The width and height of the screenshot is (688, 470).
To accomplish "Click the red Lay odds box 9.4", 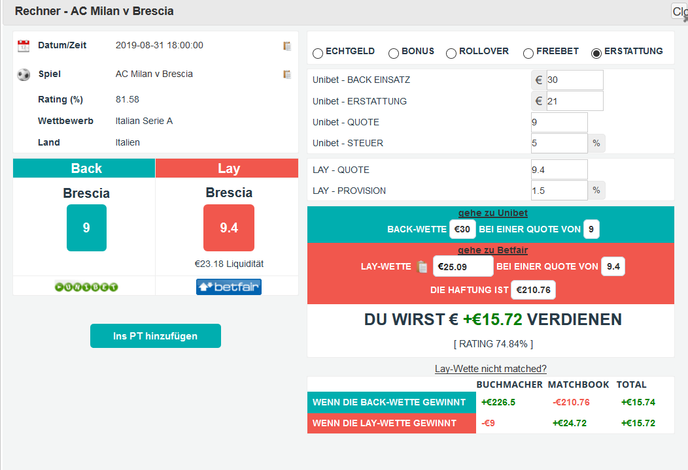I will click(x=229, y=228).
